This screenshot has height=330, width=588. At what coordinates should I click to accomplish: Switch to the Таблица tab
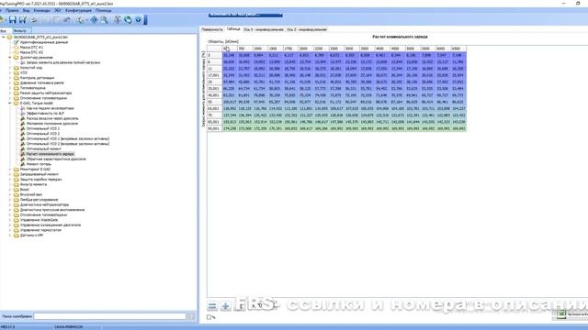coord(233,28)
